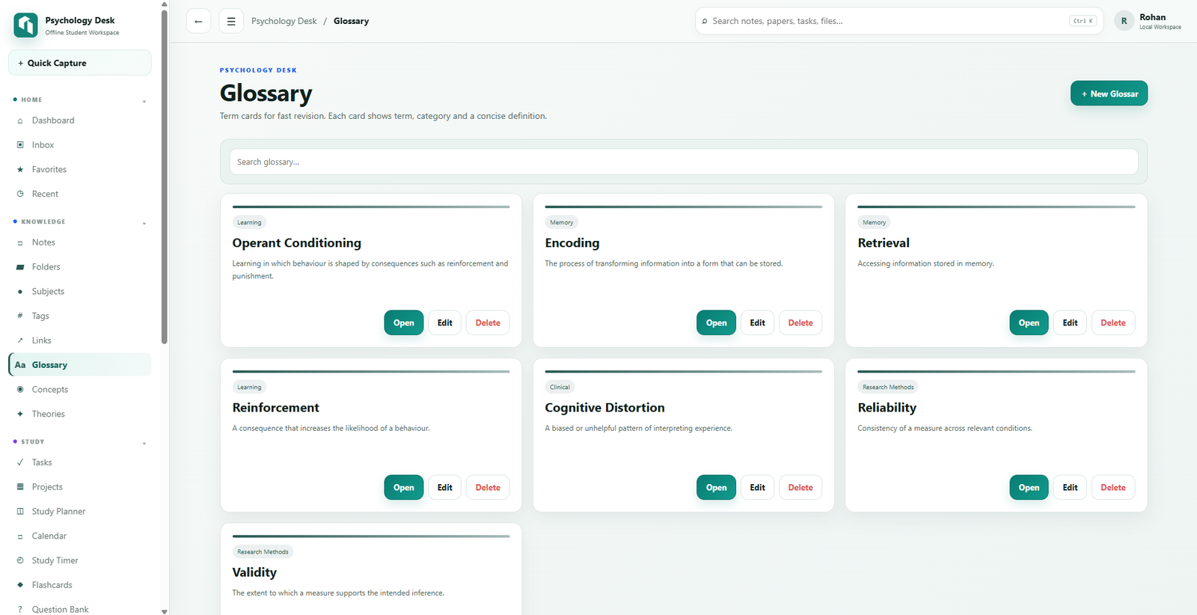Click the Clinical category tag
1197x615 pixels.
click(x=560, y=387)
